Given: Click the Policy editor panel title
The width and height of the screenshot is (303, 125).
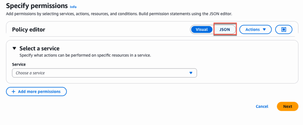Looking at the screenshot, I should click(x=28, y=30).
